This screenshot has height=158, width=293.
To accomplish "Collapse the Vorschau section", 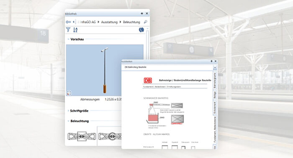I will (x=68, y=39).
